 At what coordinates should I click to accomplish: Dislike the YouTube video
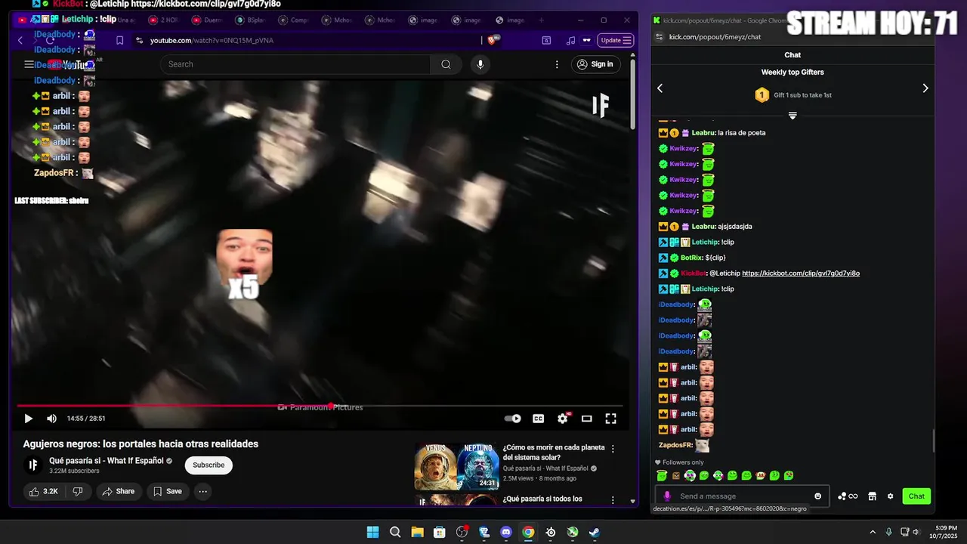click(x=77, y=491)
